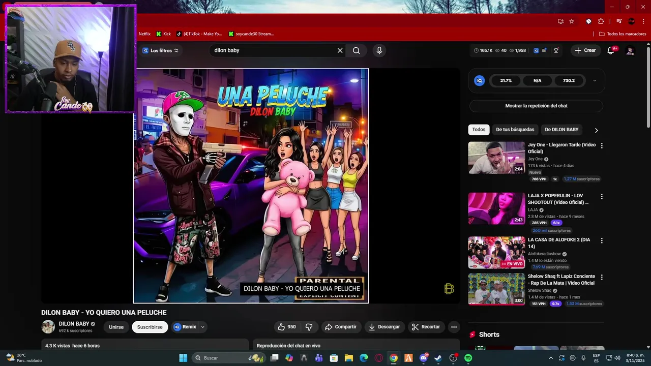Open Shelow Shaq Rap De La Mata thumbnail
This screenshot has width=651, height=366.
pos(496,289)
